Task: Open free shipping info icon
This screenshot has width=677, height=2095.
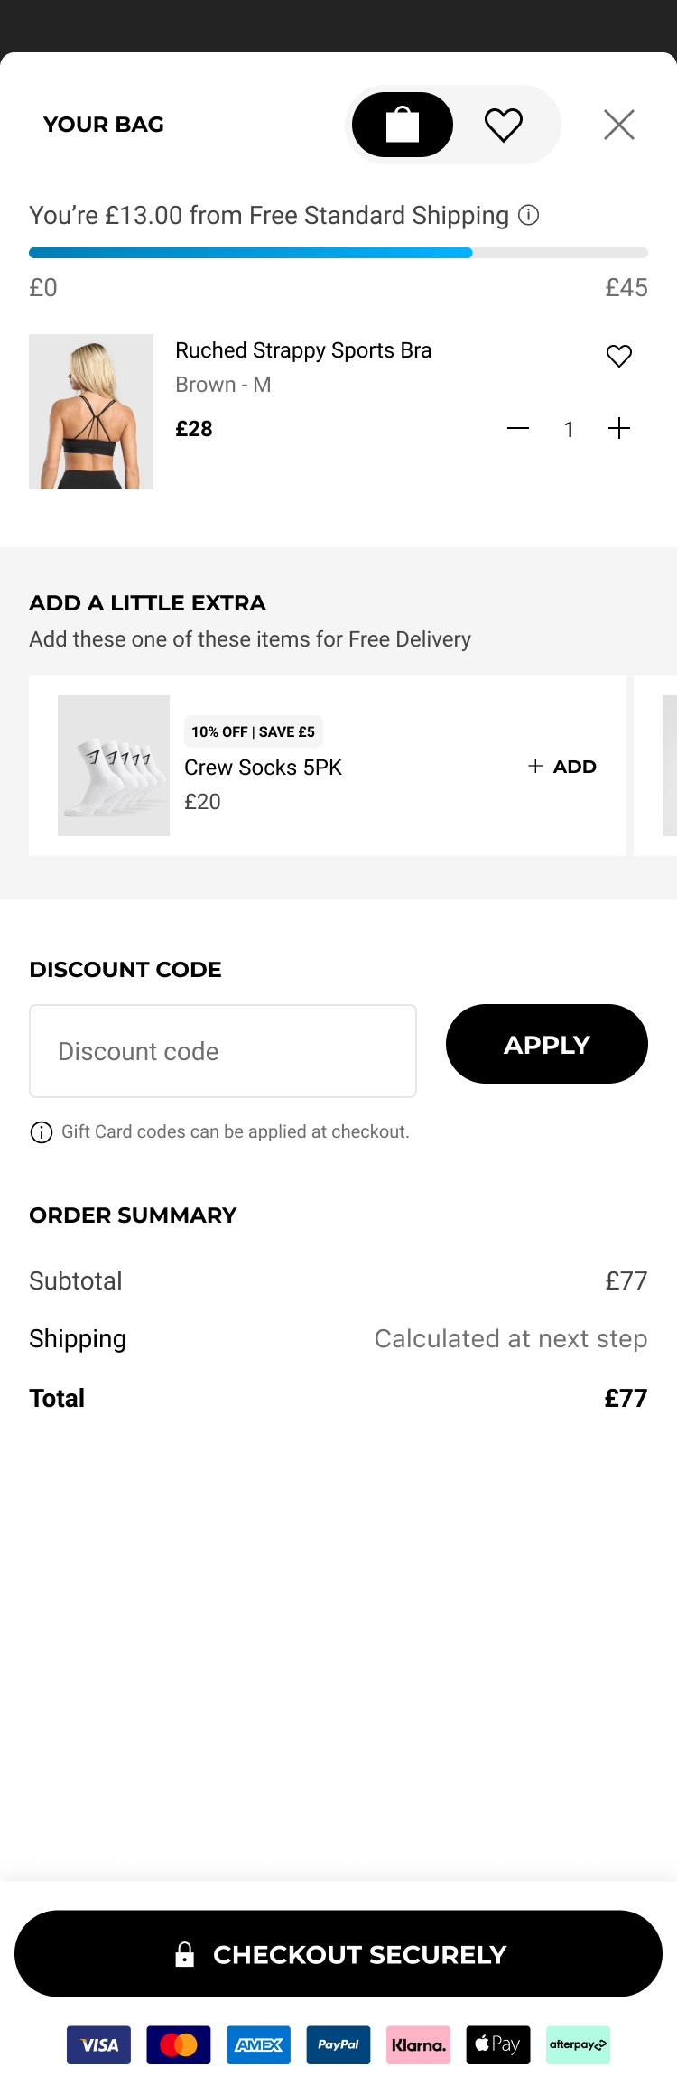Action: 529,215
